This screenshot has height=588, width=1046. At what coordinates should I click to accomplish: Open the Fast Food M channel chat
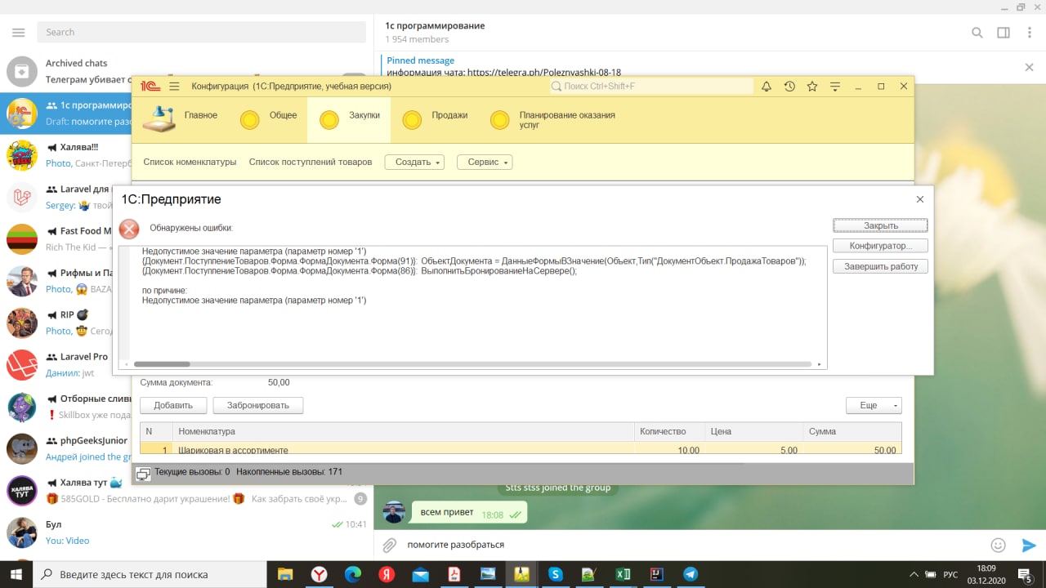point(65,239)
